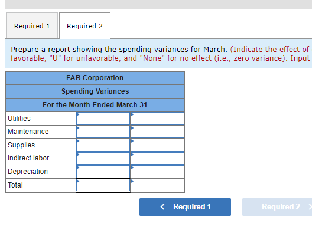Viewport: 312px width, 246px height.
Task: Click the Supplies variance amount field
Action: tap(103, 145)
